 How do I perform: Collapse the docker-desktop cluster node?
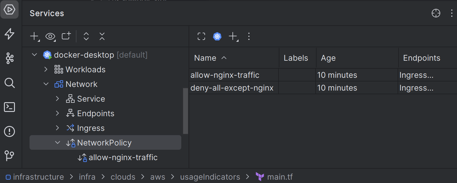pyautogui.click(x=34, y=55)
